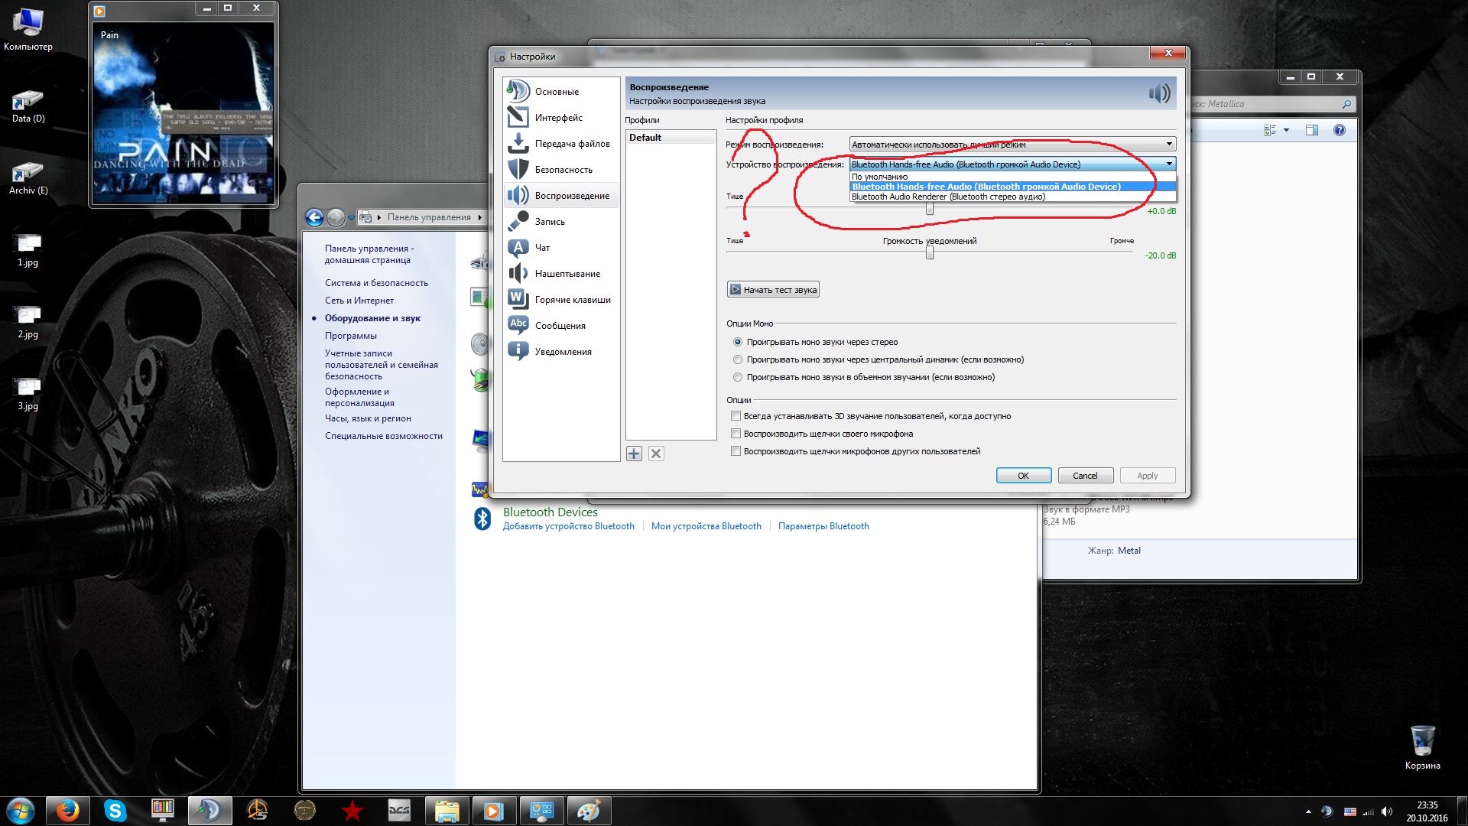Click the Громкость уведомлений slider handle
1468x826 pixels.
click(930, 253)
